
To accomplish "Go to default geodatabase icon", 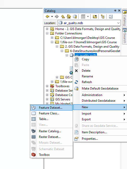I will tap(75, 17).
